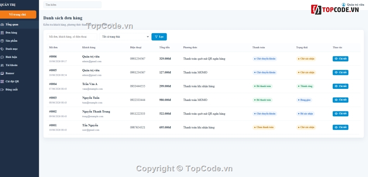The height and width of the screenshot is (177, 368).
Task: Click the Tài khoản users icon
Action: point(2,65)
